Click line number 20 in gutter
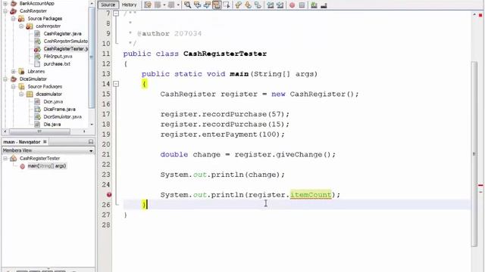This screenshot has width=485, height=272. (106, 144)
